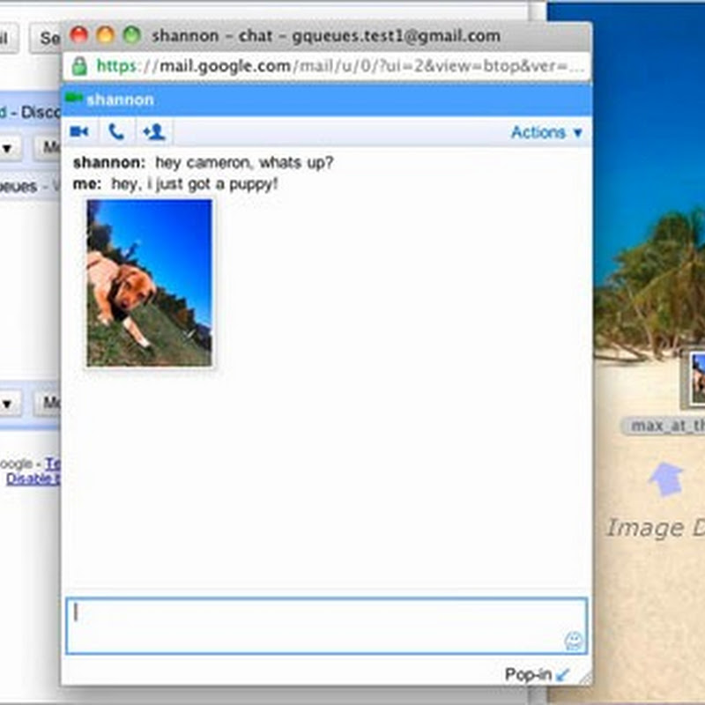Start a video call with shannon
705x705 pixels.
point(79,131)
